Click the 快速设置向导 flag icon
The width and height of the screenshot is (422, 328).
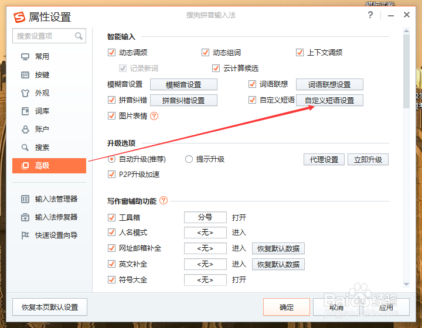point(25,235)
